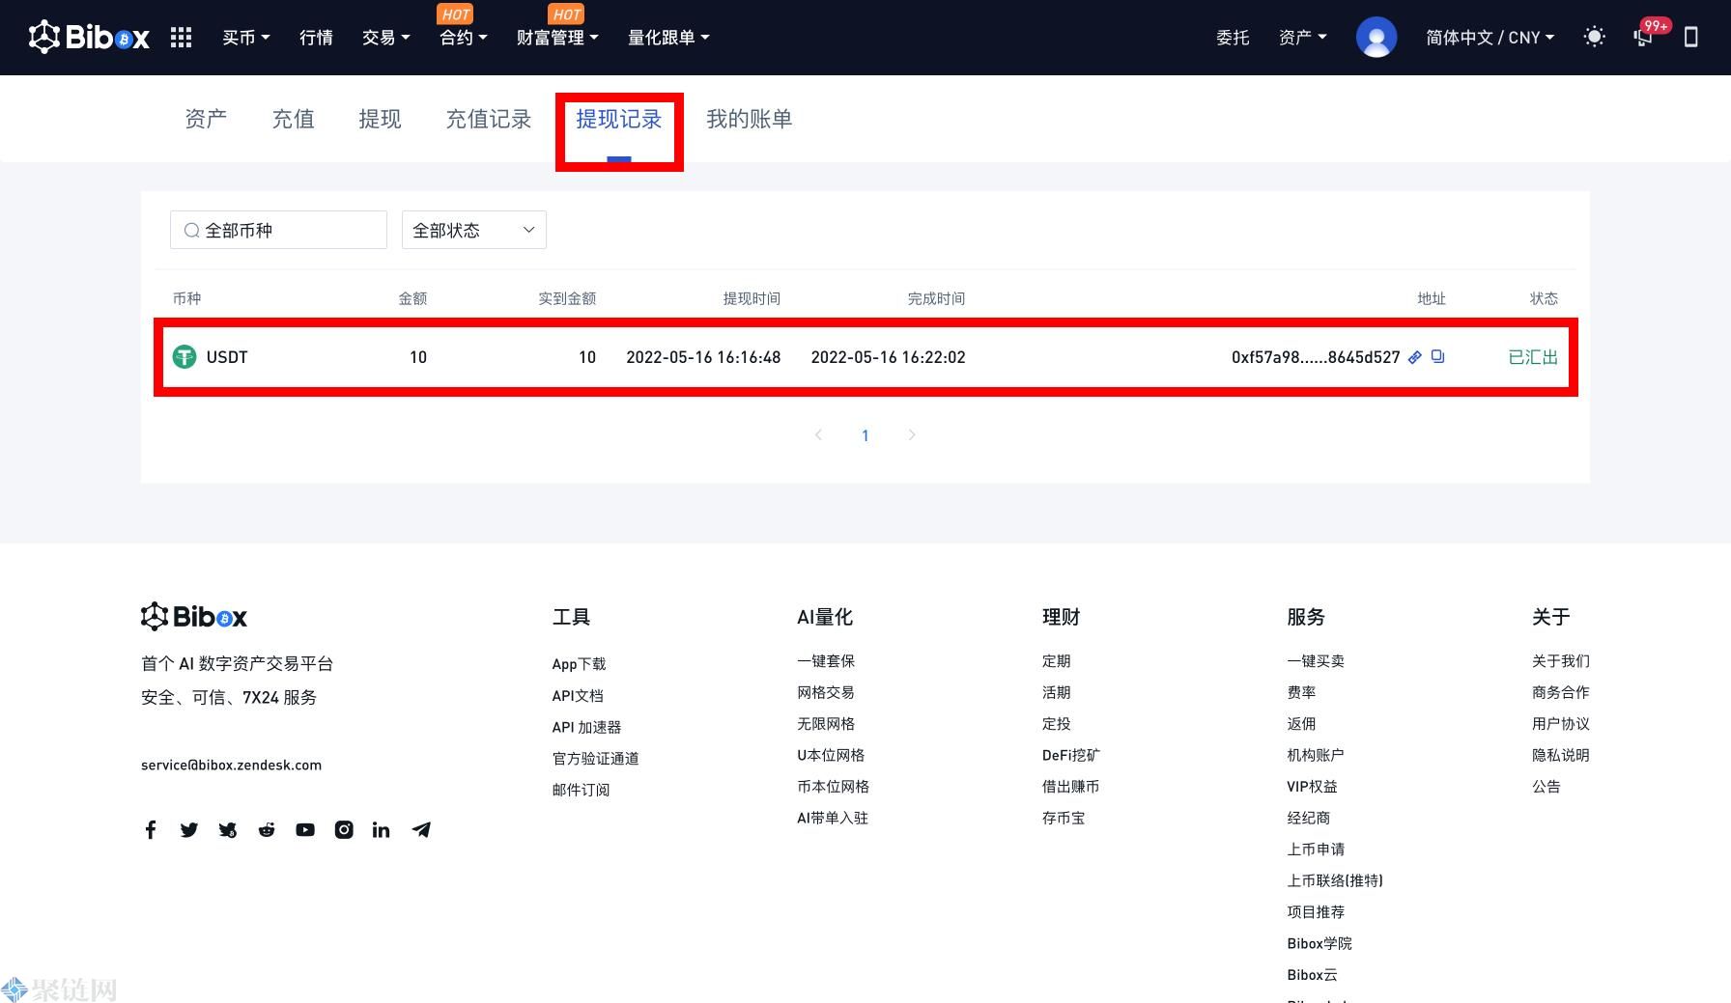Switch to the 我的账单 tab

click(749, 119)
